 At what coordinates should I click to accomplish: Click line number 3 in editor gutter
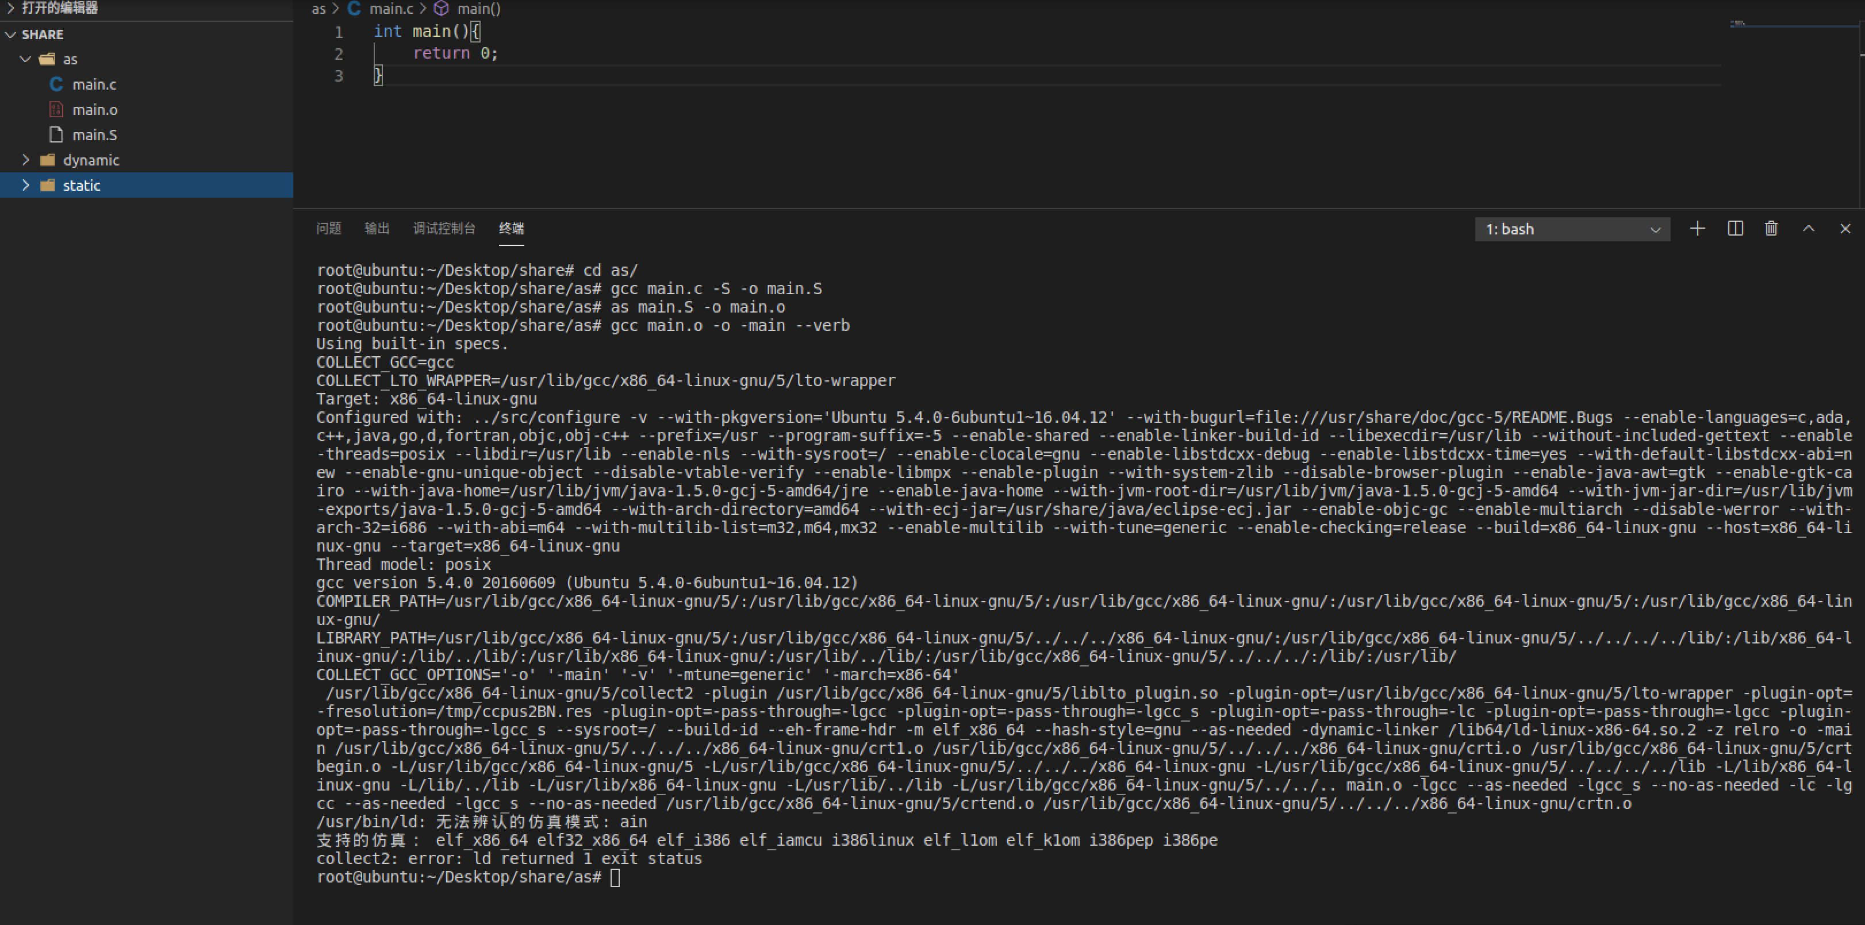tap(338, 75)
